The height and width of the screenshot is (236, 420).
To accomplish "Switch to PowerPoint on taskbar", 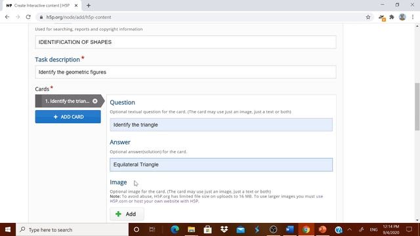I will (322, 229).
